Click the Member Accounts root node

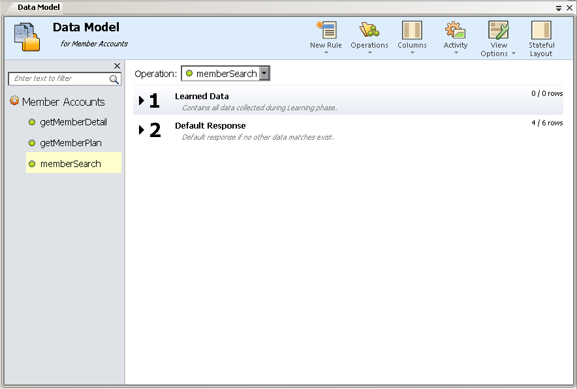click(63, 102)
